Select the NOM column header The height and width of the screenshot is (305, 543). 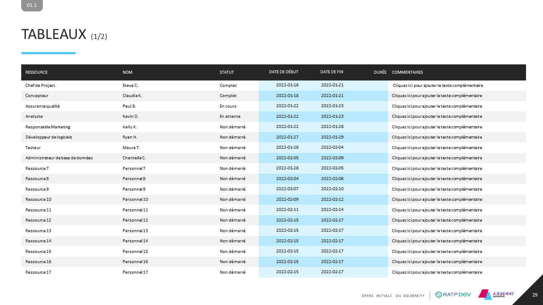[127, 72]
